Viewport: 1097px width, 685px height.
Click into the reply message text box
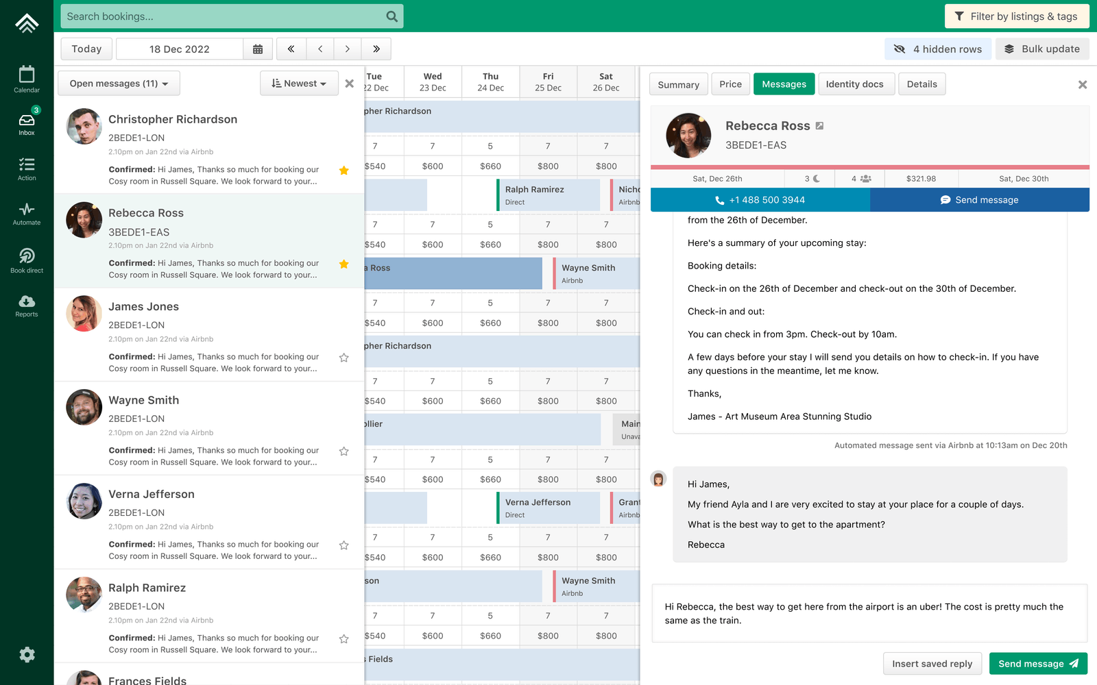pos(869,614)
